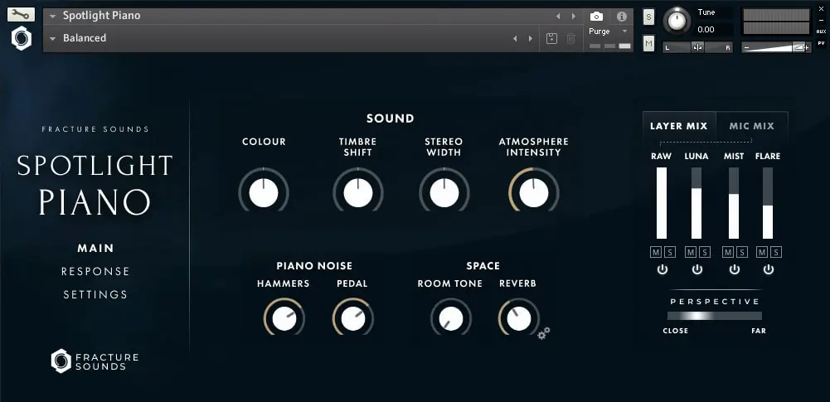Click the TIMBRE SHIFT knob
The width and height of the screenshot is (830, 402).
358,192
